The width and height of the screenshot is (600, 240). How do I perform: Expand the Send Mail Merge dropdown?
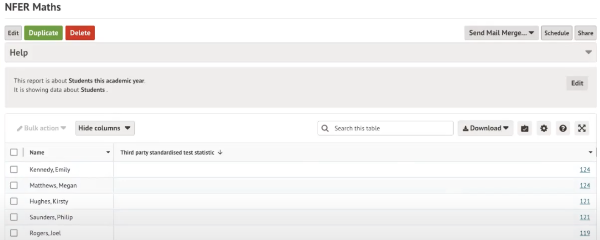[x=502, y=33]
